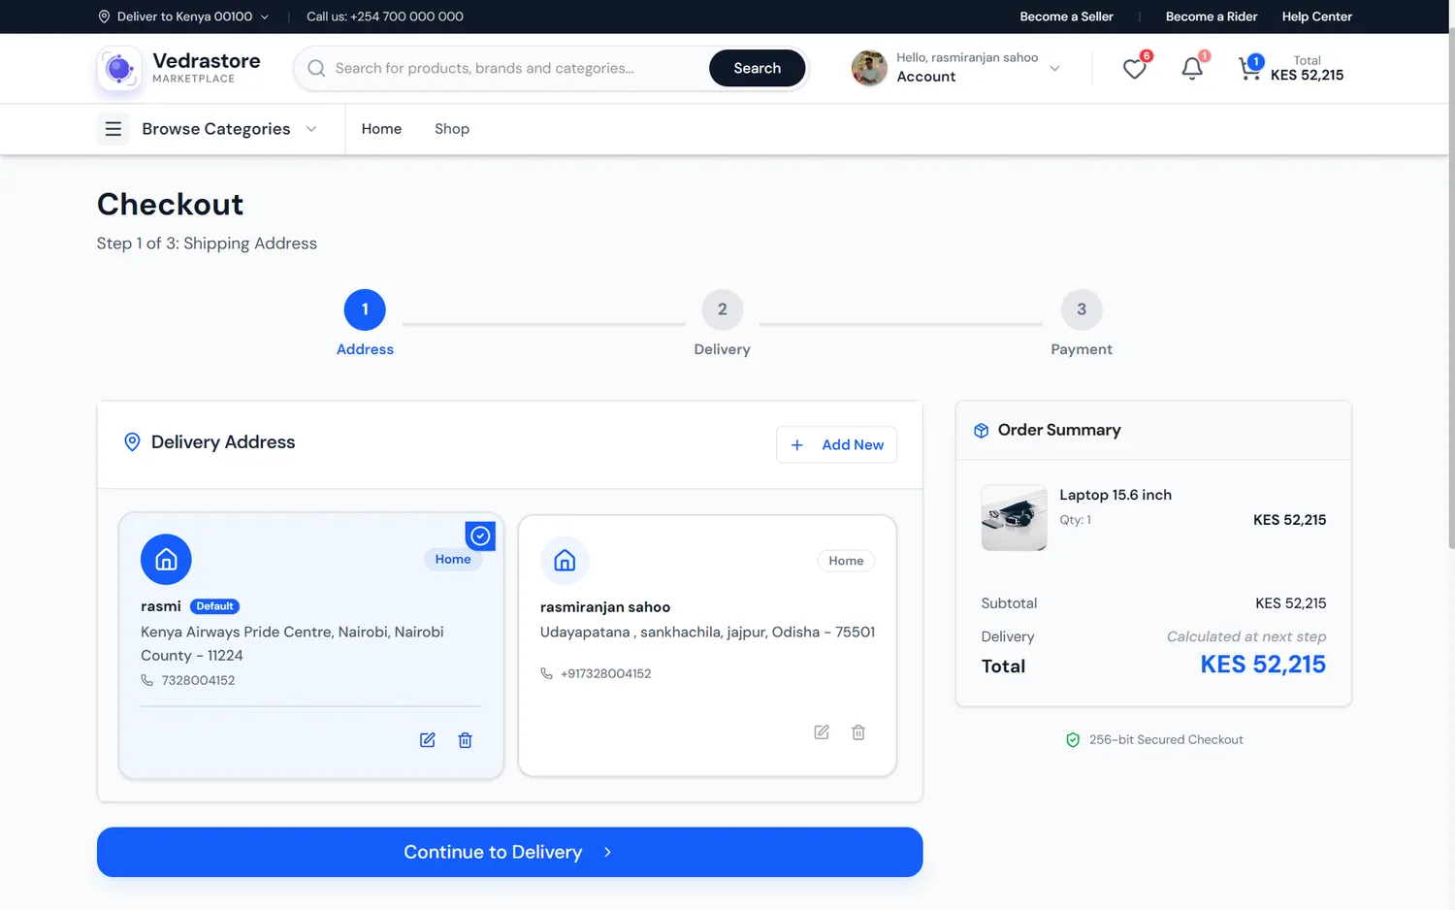1455x910 pixels.
Task: Edit the rasmiranjan sahoo address
Action: (822, 732)
